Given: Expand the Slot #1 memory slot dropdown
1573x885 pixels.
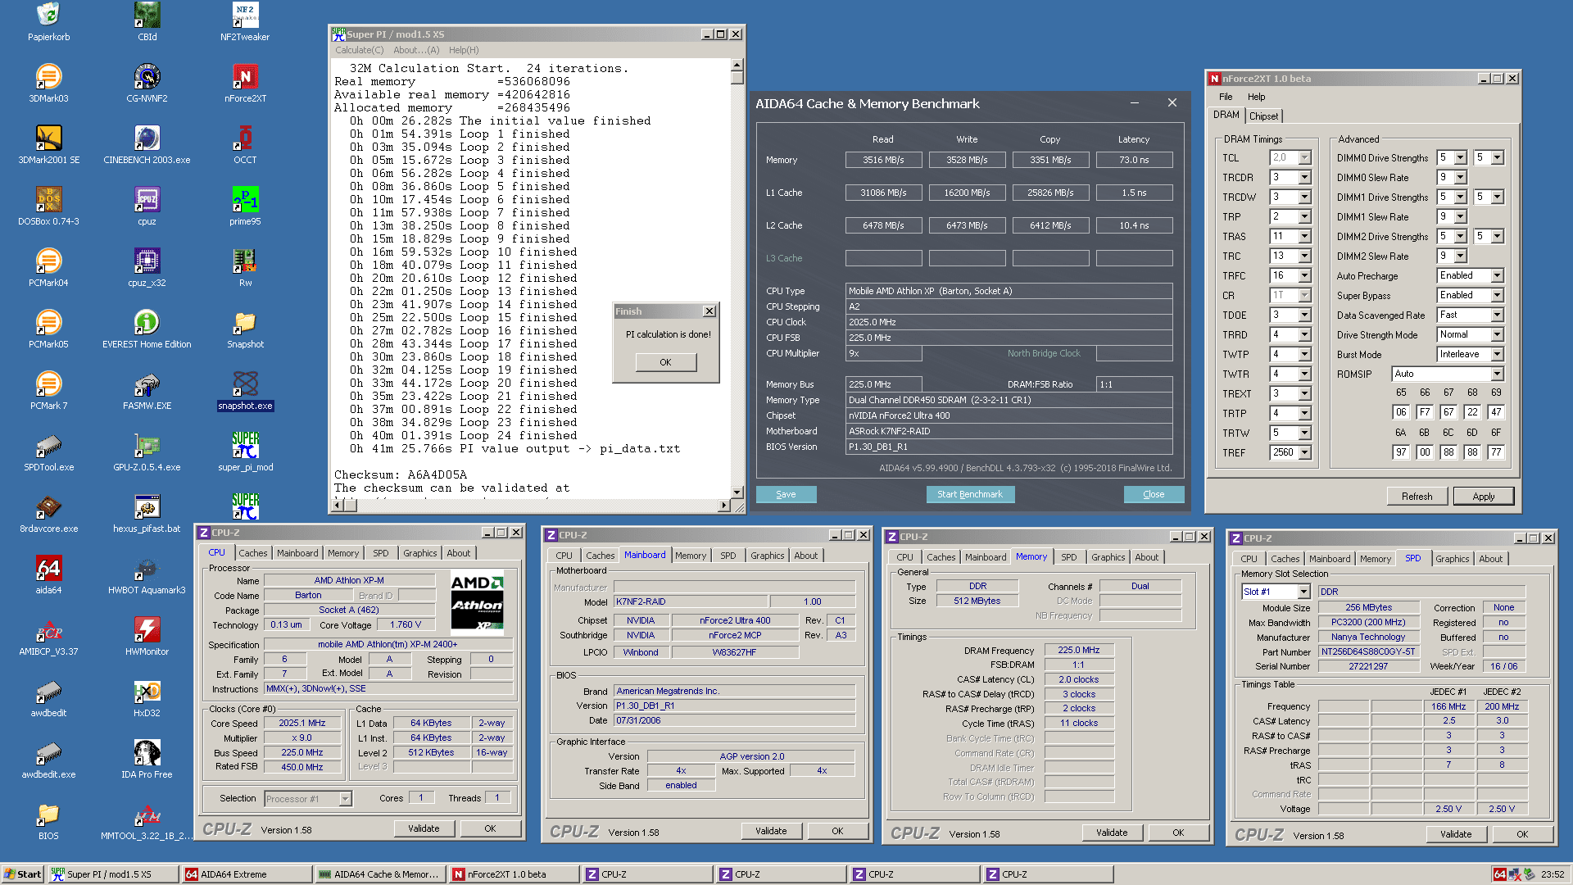Looking at the screenshot, I should [x=1303, y=592].
